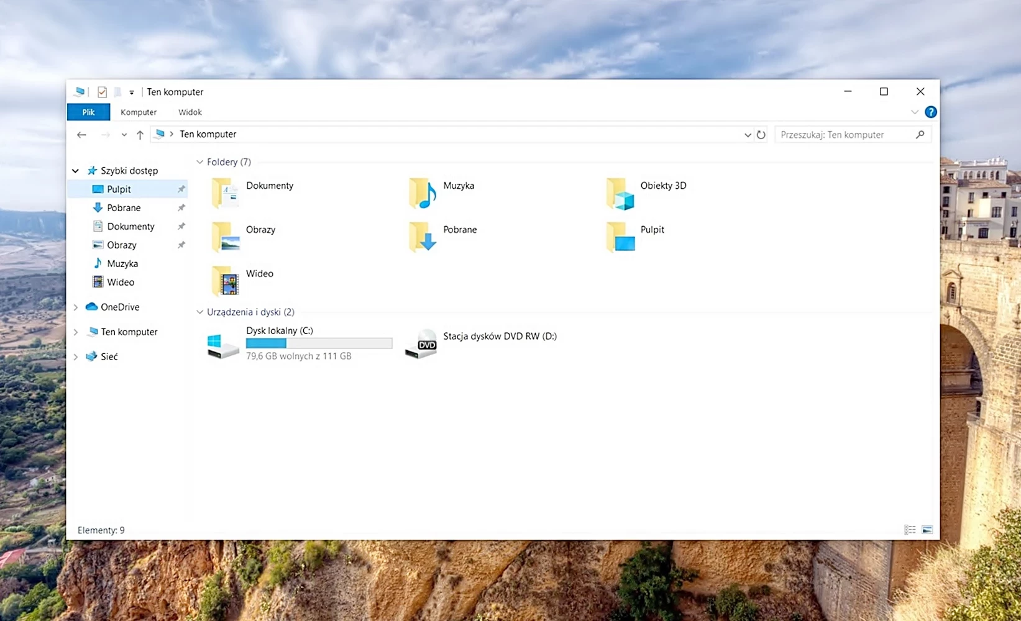Collapse the Foldery (7) group
Screen dimensions: 1021x621
click(x=199, y=162)
